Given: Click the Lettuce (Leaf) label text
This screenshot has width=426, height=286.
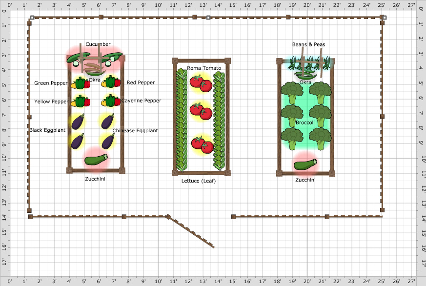Looking at the screenshot, I should coord(198,181).
